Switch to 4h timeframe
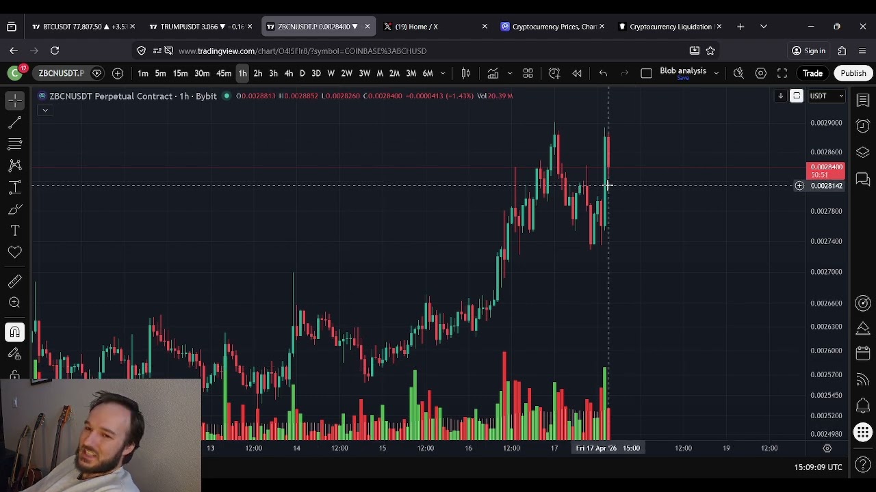 click(x=288, y=73)
